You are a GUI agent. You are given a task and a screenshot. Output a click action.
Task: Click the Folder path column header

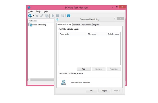73,34
